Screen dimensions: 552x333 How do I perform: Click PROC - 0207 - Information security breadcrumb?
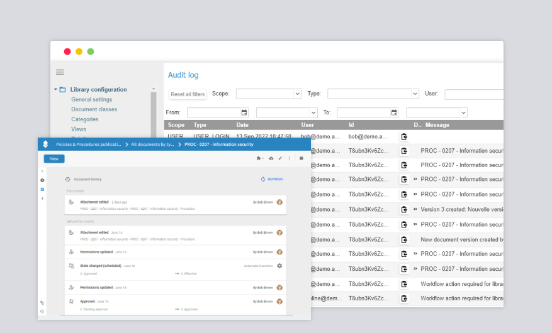pos(218,145)
